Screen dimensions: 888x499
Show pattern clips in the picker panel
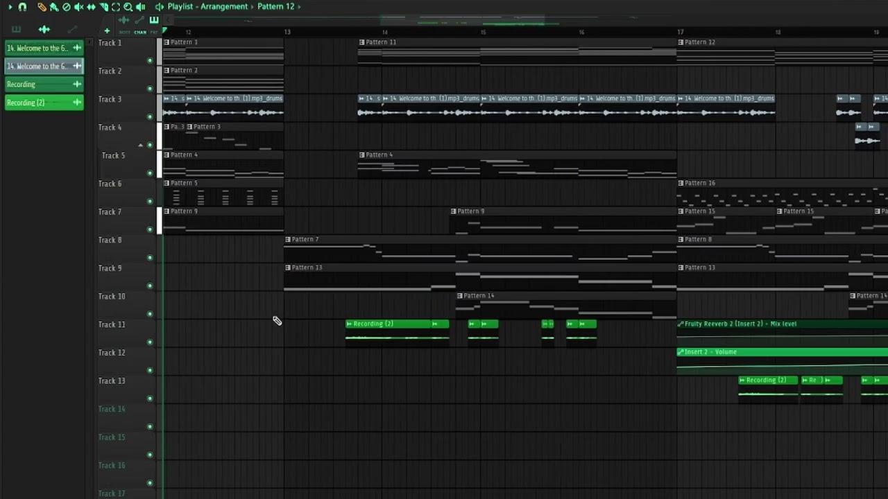tap(16, 29)
